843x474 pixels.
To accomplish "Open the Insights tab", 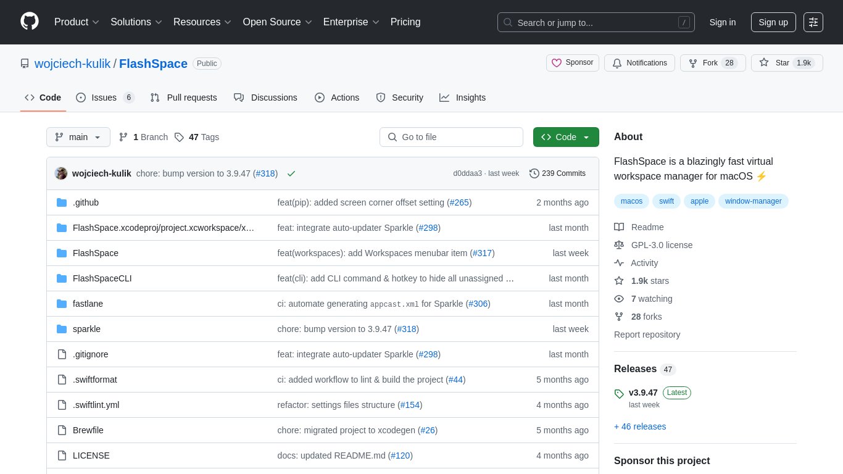I will 463,98.
